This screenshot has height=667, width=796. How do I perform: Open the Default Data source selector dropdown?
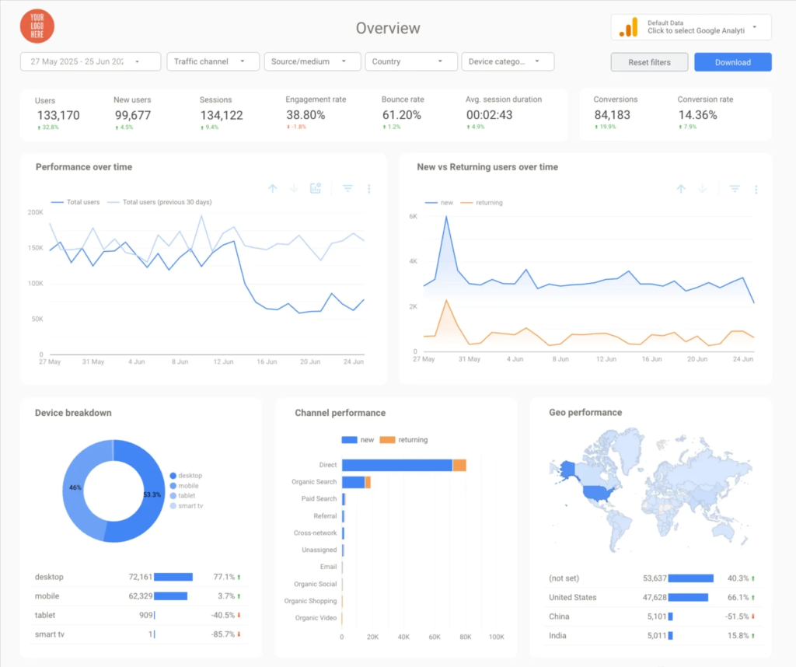[x=691, y=27]
